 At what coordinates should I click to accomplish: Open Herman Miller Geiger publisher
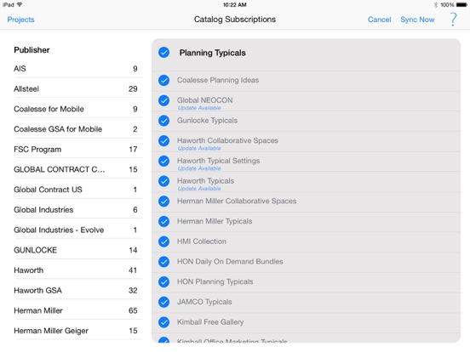(x=78, y=331)
